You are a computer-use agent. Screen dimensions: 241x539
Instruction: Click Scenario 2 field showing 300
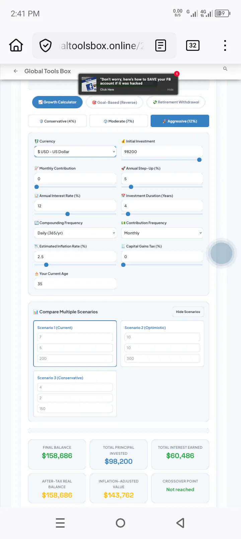coord(162,358)
